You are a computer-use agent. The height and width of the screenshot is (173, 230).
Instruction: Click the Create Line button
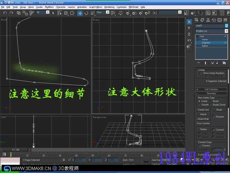pos(203,110)
